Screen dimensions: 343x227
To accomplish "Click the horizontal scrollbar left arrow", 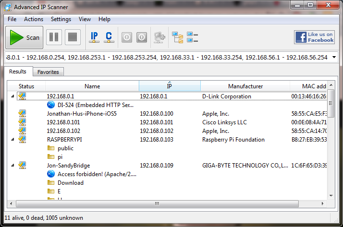I will [11, 203].
